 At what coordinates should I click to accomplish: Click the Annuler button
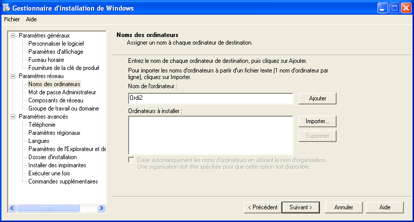(344, 207)
